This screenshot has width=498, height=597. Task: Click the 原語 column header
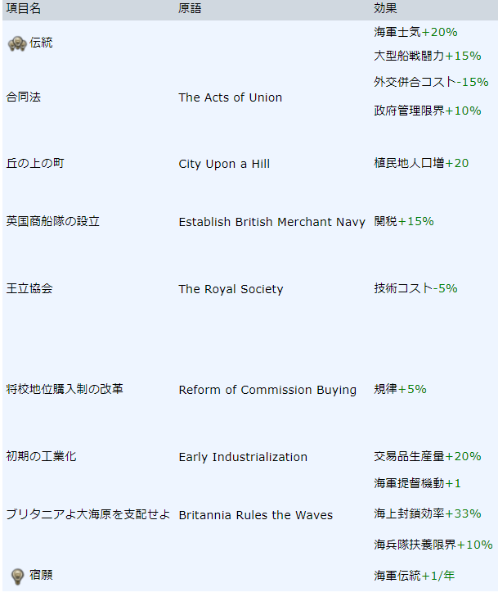point(190,8)
